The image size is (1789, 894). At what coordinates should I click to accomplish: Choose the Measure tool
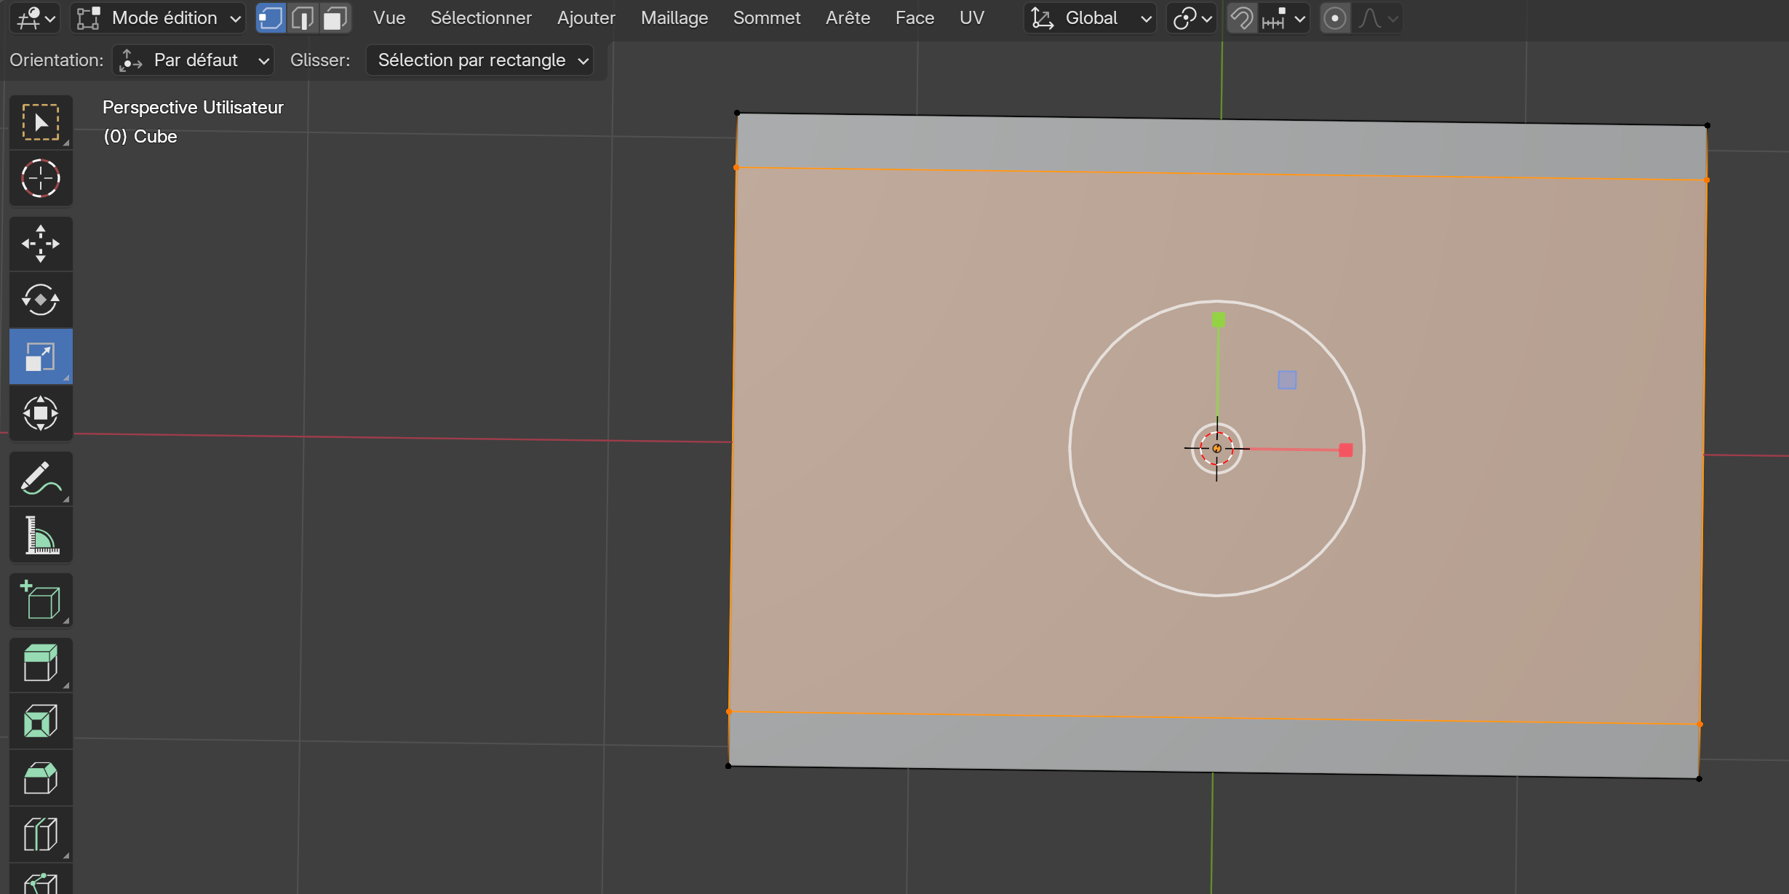(x=41, y=536)
